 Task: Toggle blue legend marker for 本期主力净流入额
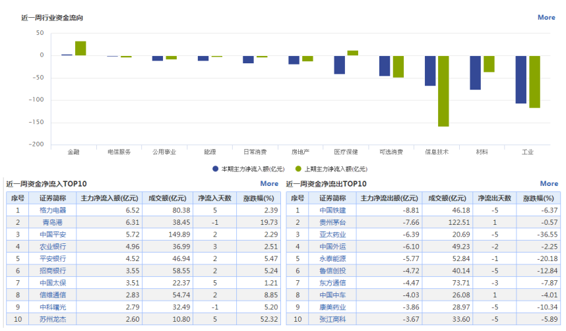[x=216, y=169]
